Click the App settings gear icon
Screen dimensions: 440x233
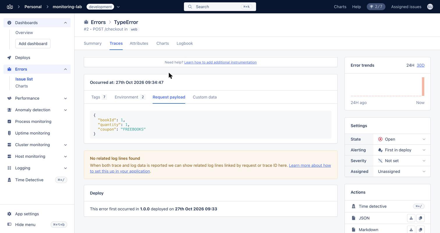[9, 214]
